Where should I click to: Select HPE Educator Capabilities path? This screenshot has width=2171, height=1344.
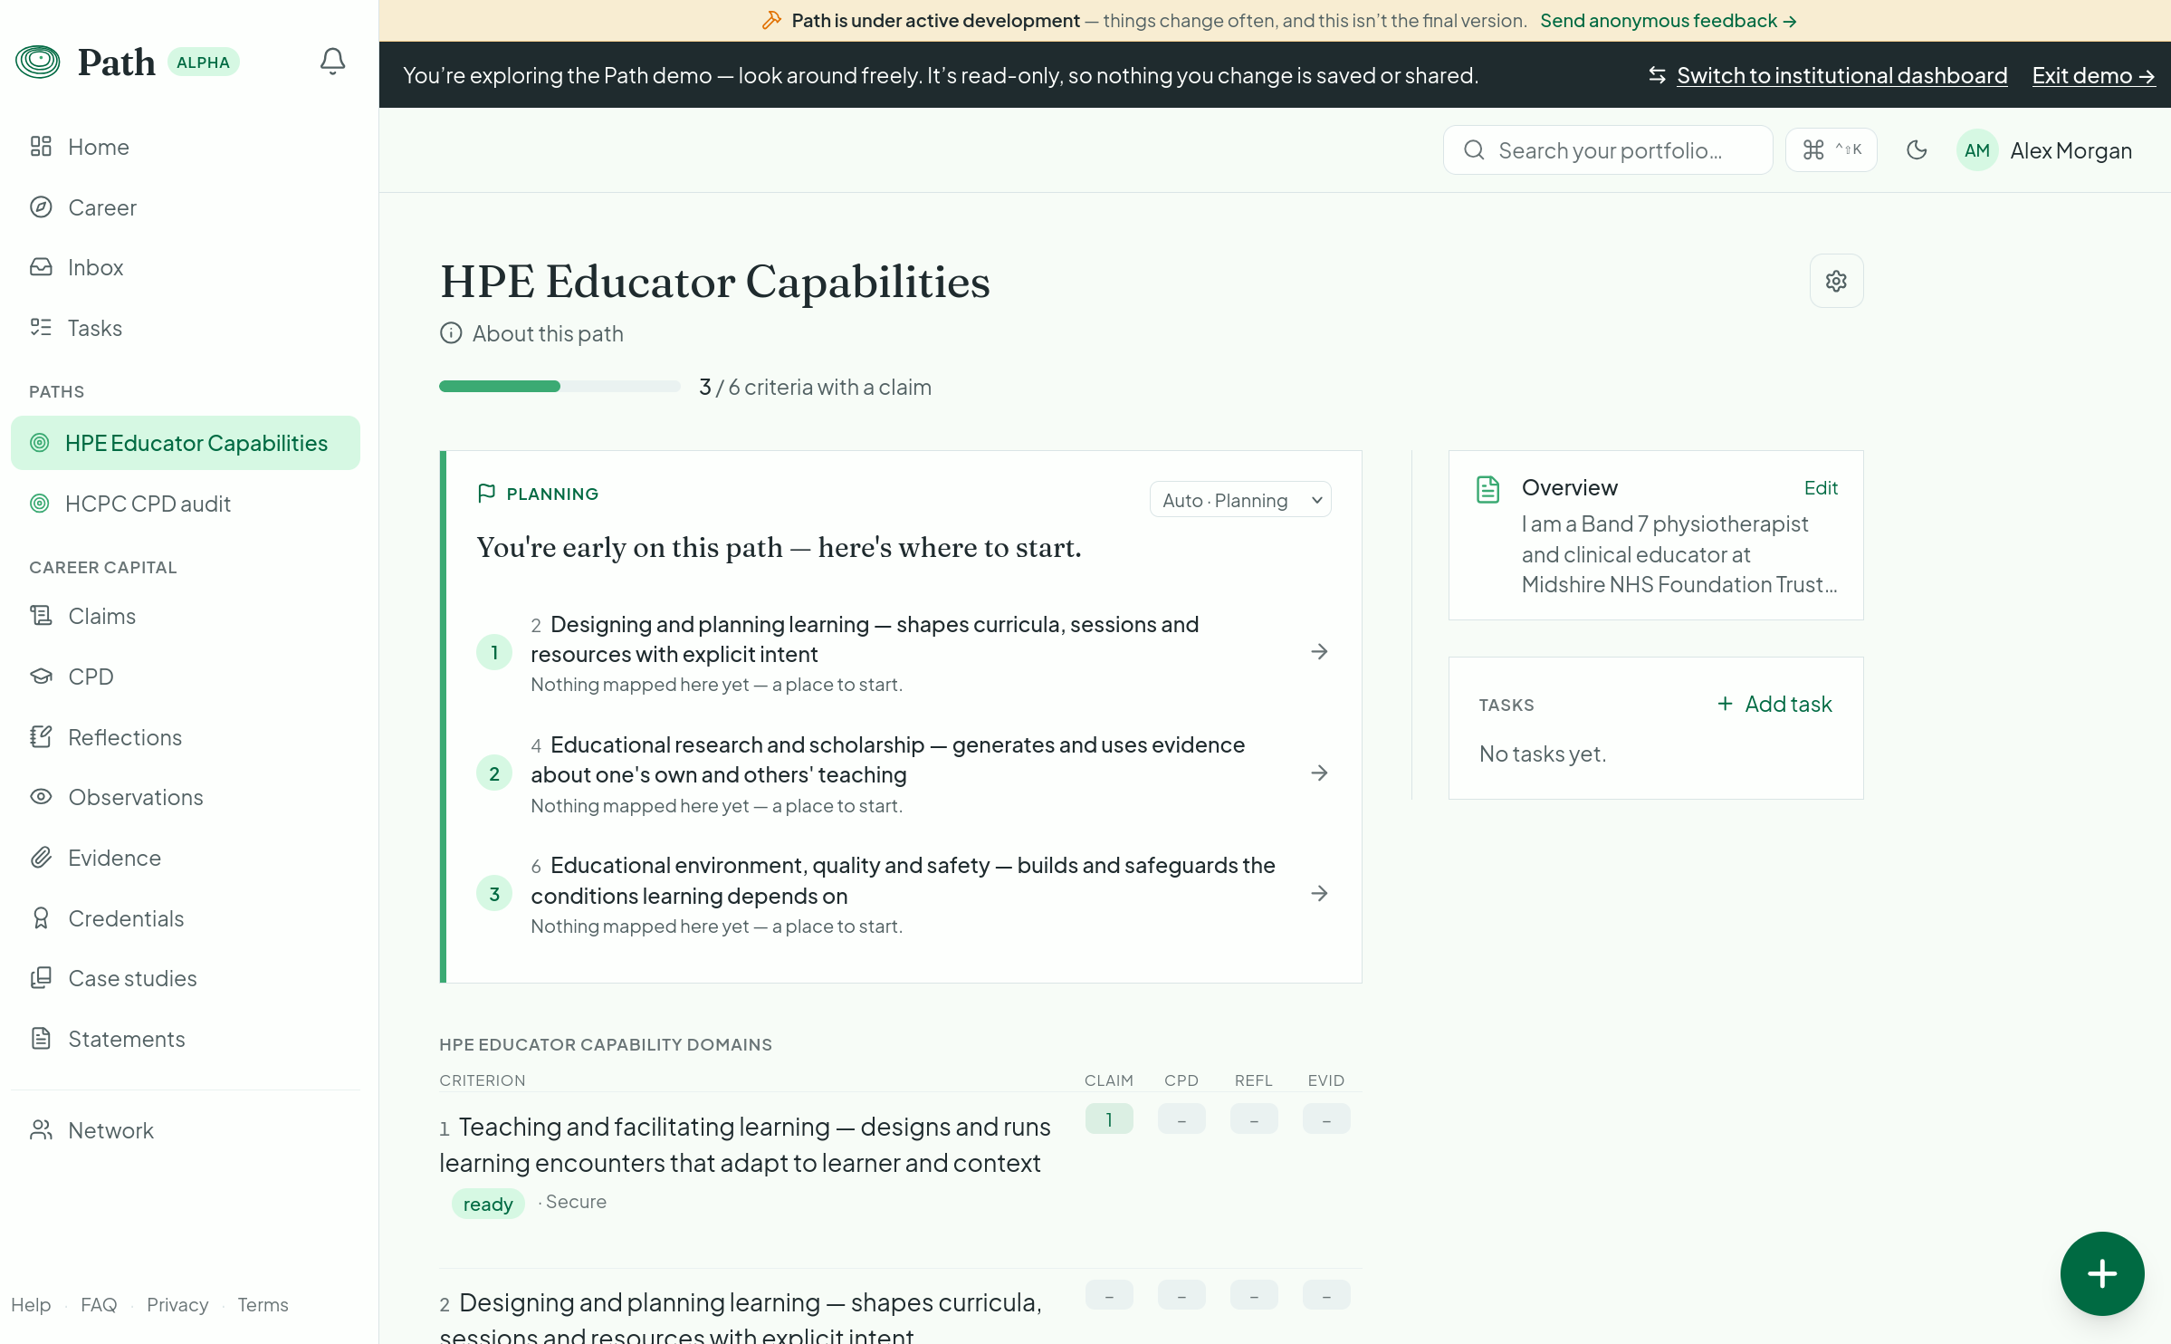(x=186, y=443)
